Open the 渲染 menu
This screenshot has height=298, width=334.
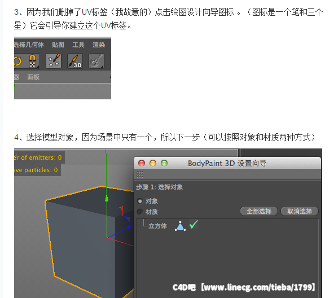tap(99, 45)
